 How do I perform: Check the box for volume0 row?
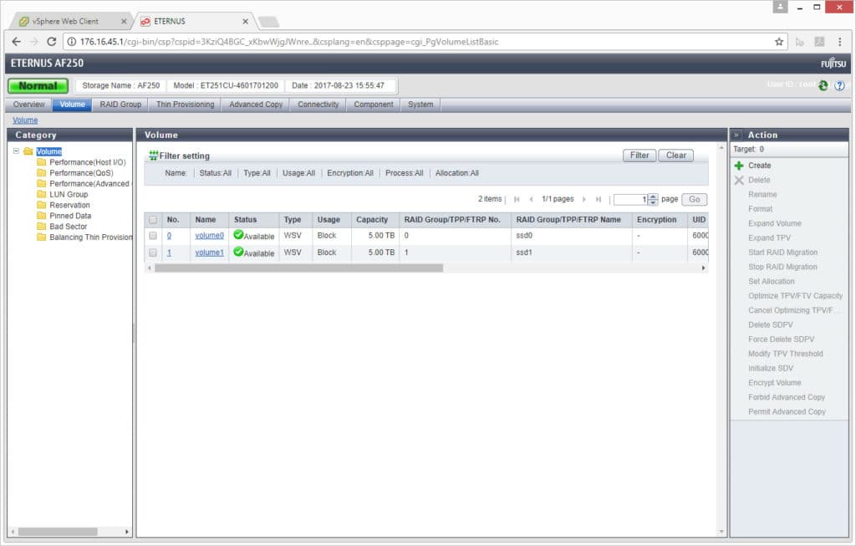click(153, 235)
